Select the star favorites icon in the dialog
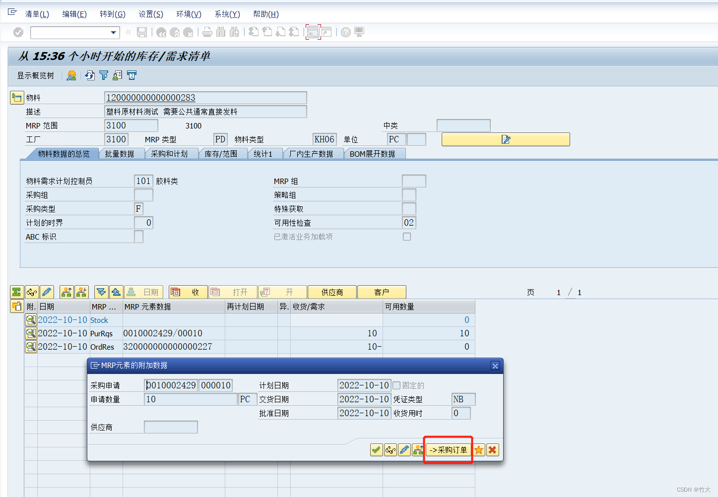 click(478, 450)
